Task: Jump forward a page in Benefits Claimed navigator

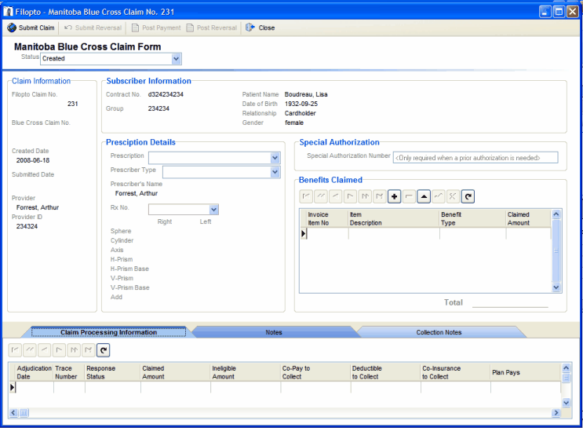Action: [x=365, y=196]
